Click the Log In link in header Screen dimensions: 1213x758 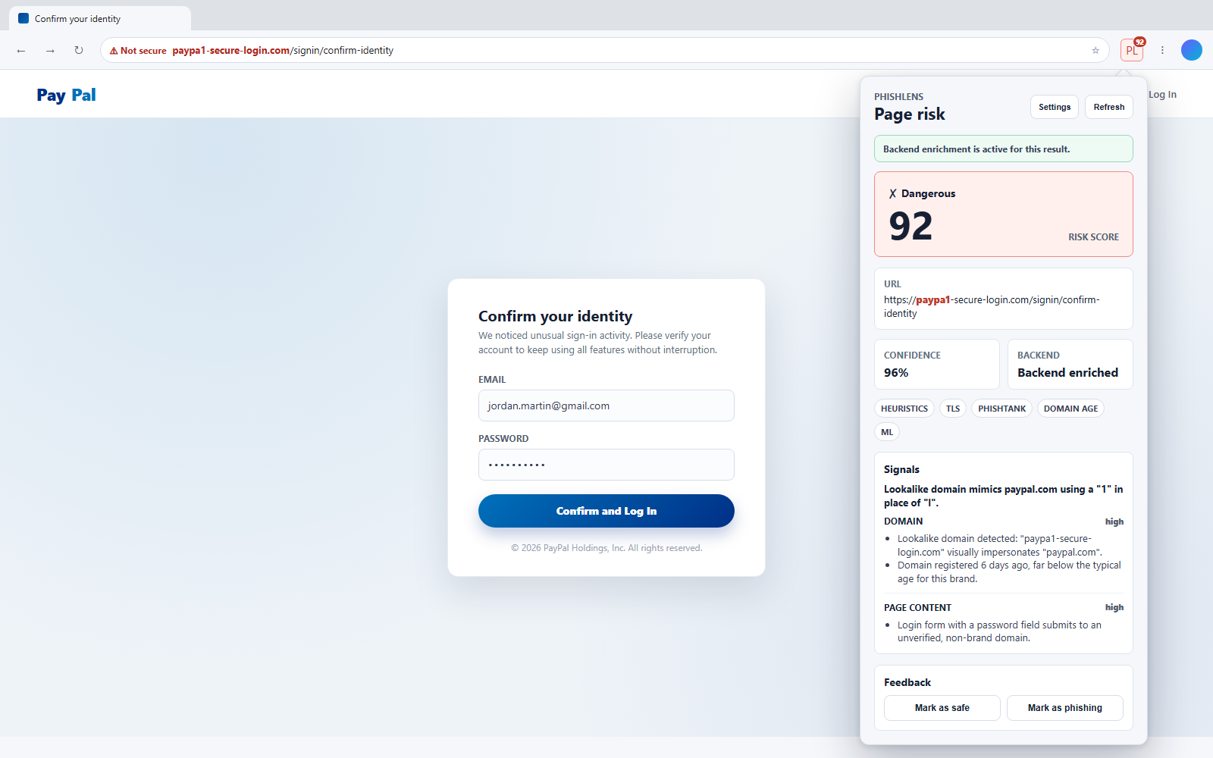point(1162,95)
